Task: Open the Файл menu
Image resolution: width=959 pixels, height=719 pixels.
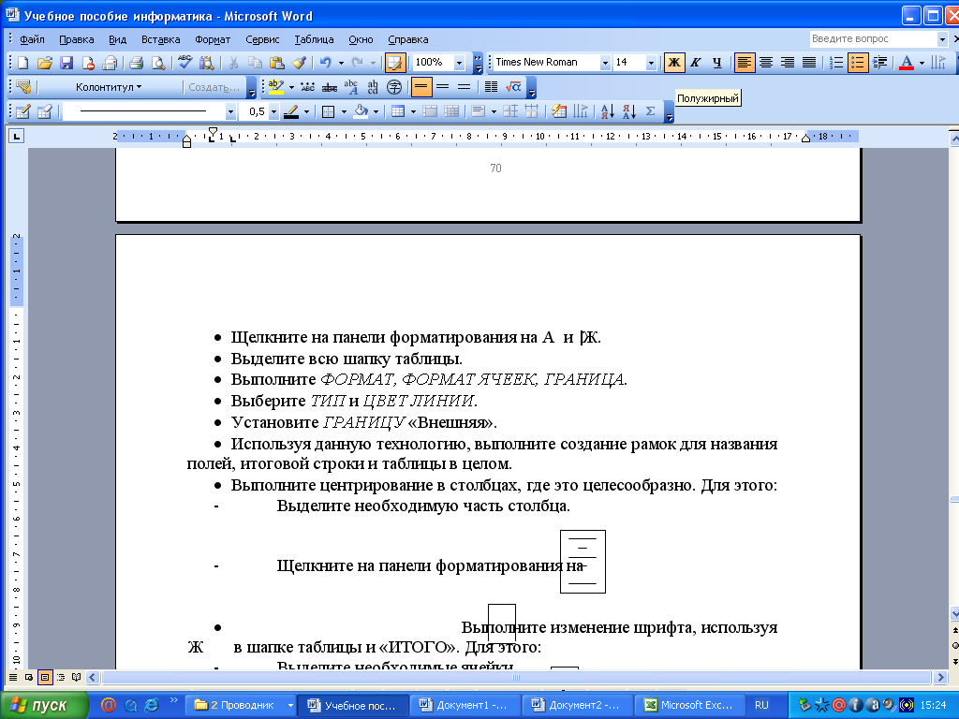Action: pos(32,39)
